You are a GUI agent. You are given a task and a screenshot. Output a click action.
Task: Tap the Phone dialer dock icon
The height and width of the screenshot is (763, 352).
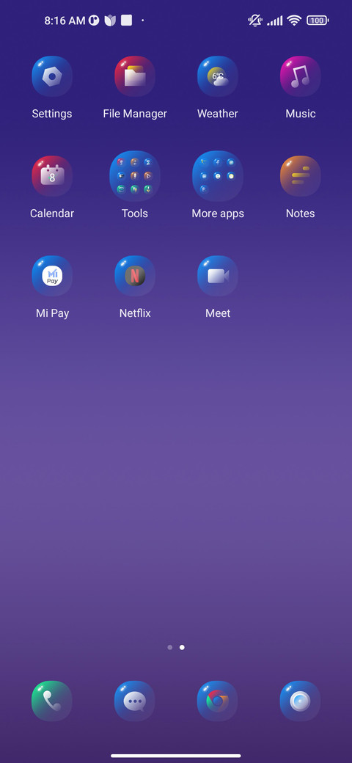(x=52, y=701)
